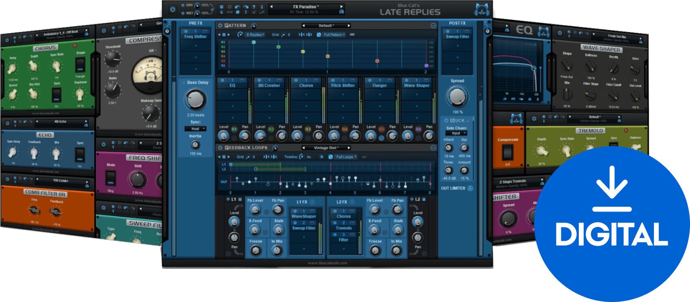Screen dimensions: 690x302
Task: Click the Threshold knob in Compressor window
Action: [112, 60]
